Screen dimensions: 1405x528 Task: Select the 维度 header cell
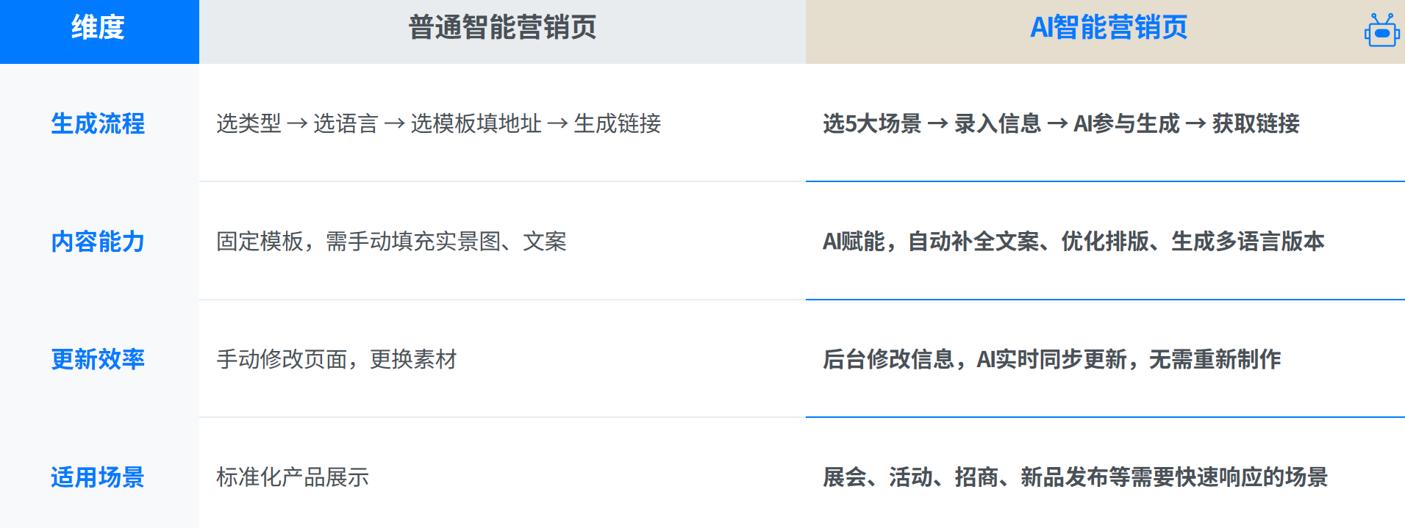99,32
